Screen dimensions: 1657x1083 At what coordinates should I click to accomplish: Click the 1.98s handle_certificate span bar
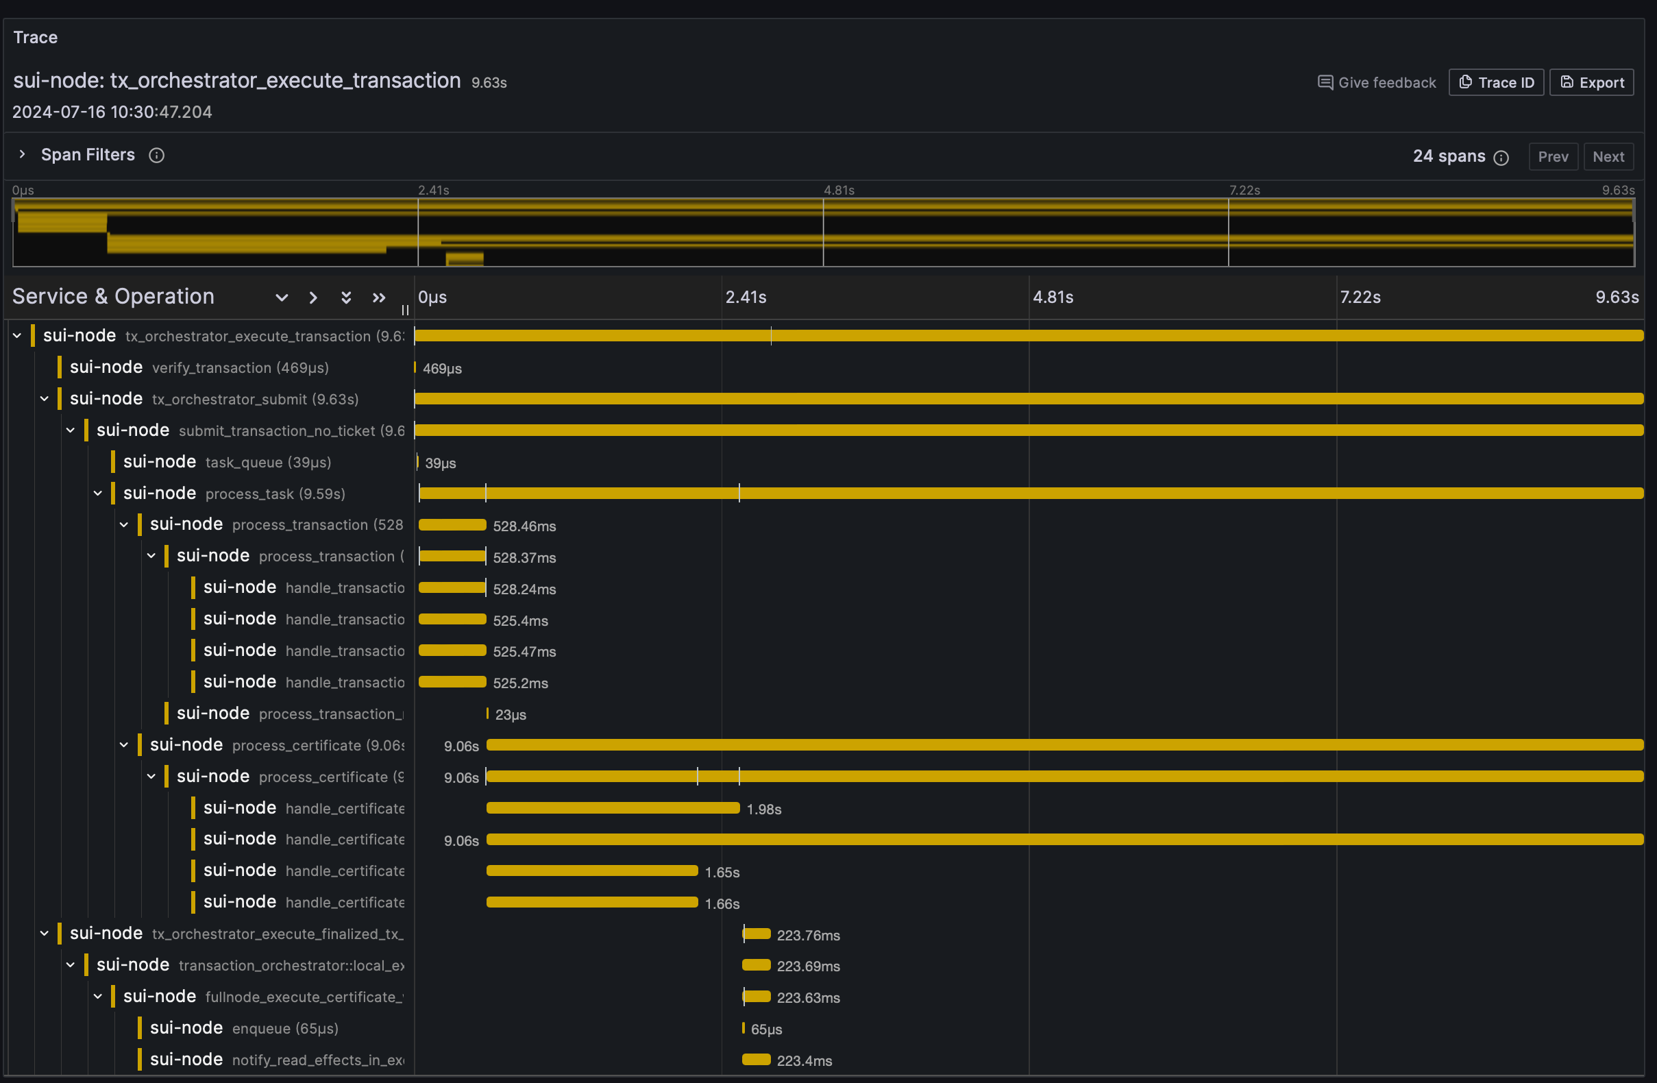click(613, 808)
